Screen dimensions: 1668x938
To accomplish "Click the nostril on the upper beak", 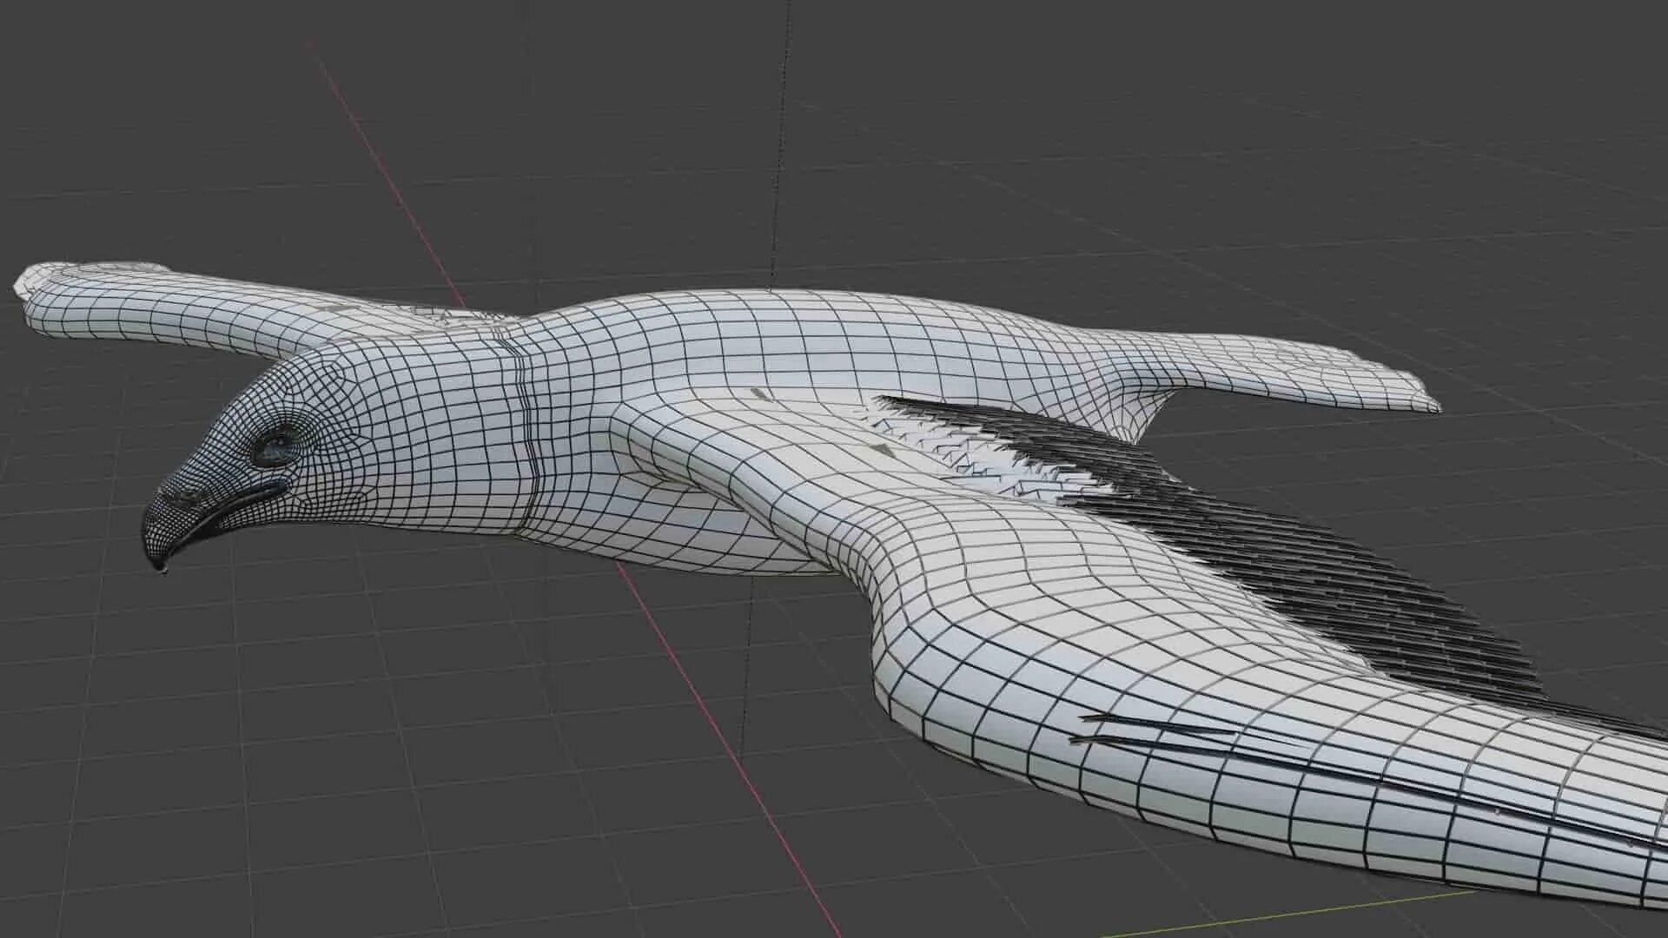I will 182,498.
